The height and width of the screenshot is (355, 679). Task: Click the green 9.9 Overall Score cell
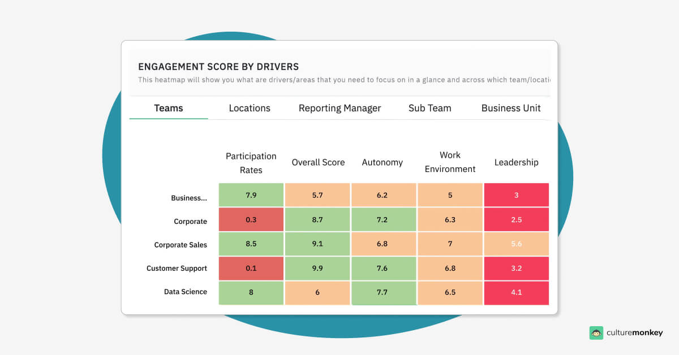pyautogui.click(x=317, y=268)
